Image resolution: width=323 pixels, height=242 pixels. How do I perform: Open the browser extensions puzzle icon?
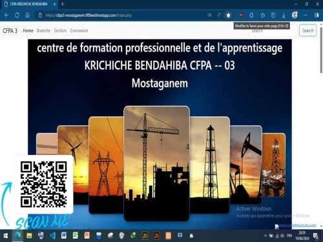pyautogui.click(x=251, y=15)
